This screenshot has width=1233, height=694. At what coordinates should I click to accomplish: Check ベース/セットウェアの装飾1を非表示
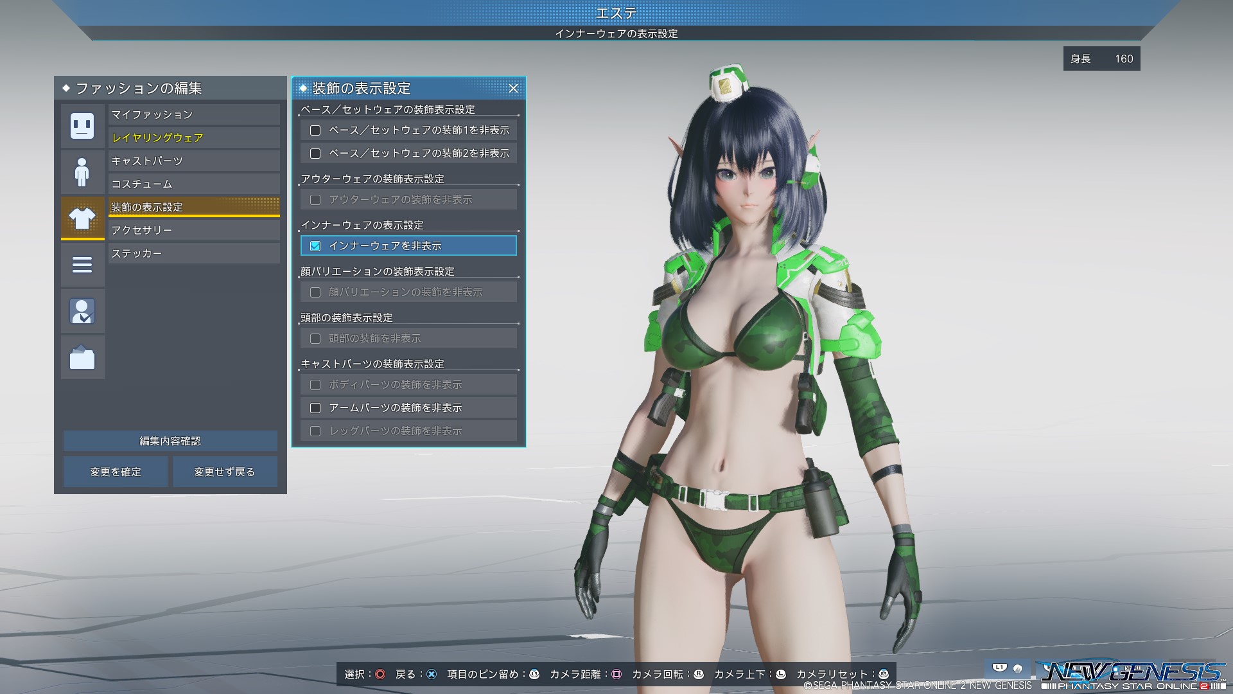[x=315, y=130]
